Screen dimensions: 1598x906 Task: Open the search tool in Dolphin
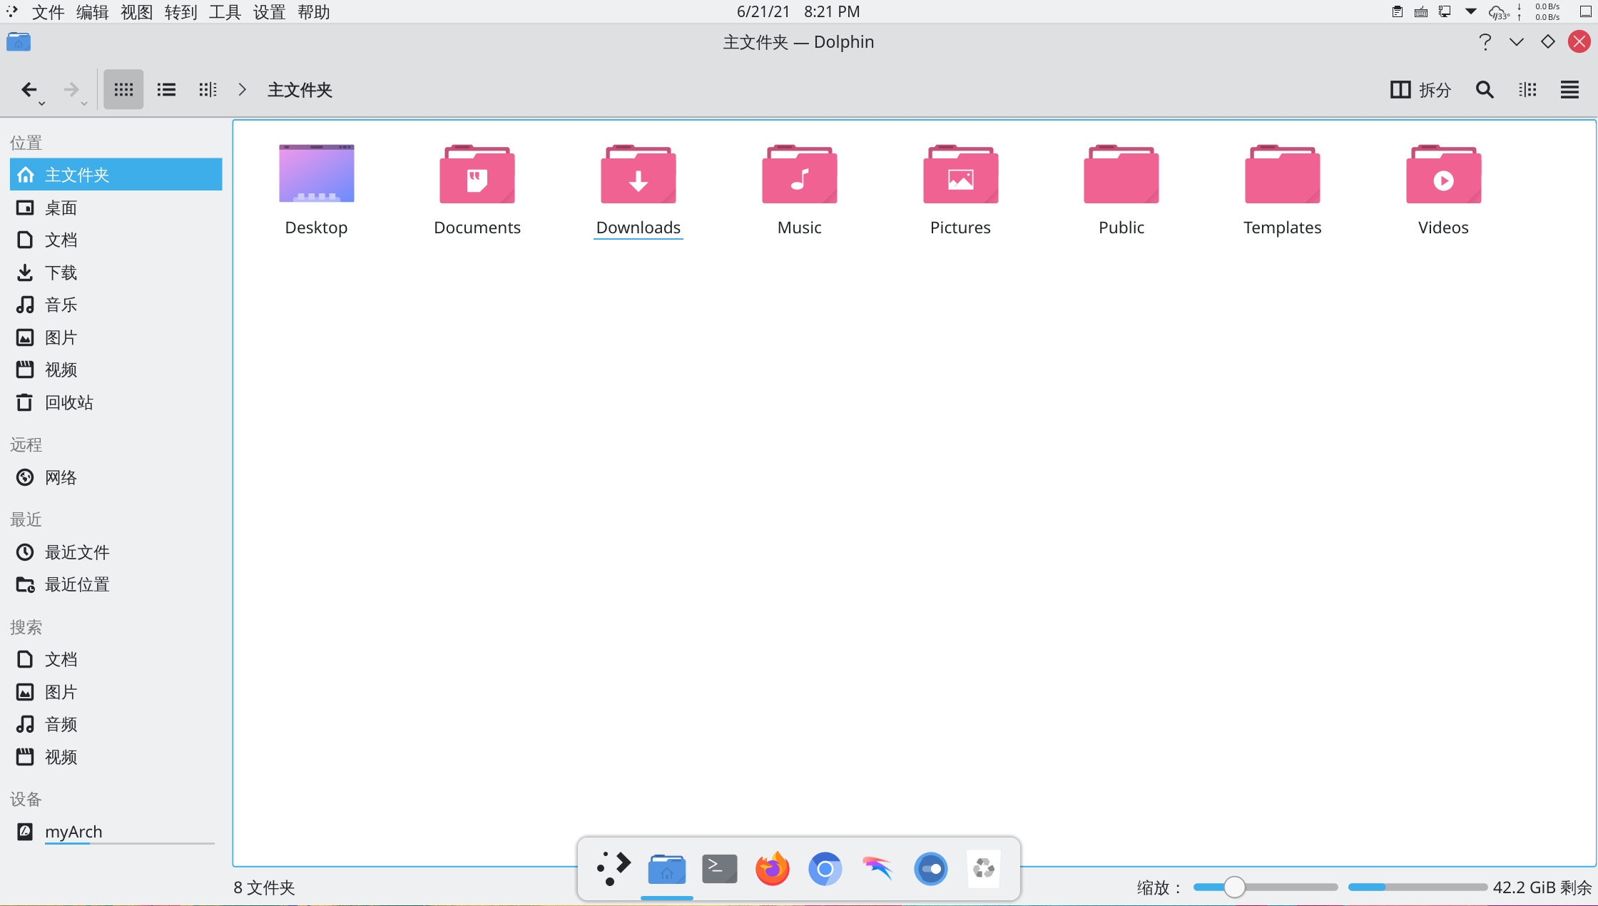[1484, 89]
